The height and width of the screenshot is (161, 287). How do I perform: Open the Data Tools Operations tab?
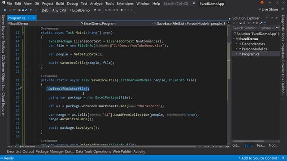pyautogui.click(x=93, y=152)
